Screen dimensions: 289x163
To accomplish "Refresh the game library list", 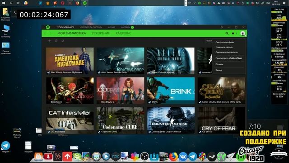I will (56, 41).
